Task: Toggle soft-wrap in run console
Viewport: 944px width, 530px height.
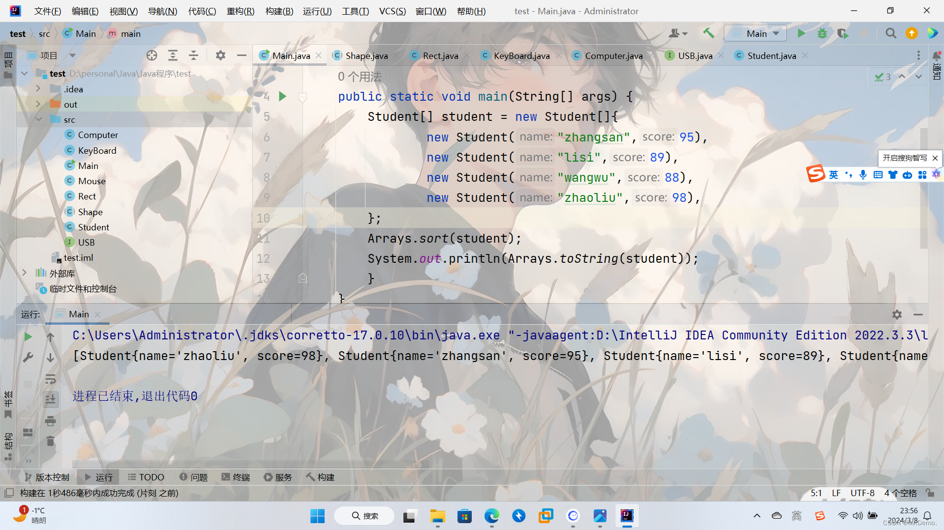Action: tap(50, 379)
